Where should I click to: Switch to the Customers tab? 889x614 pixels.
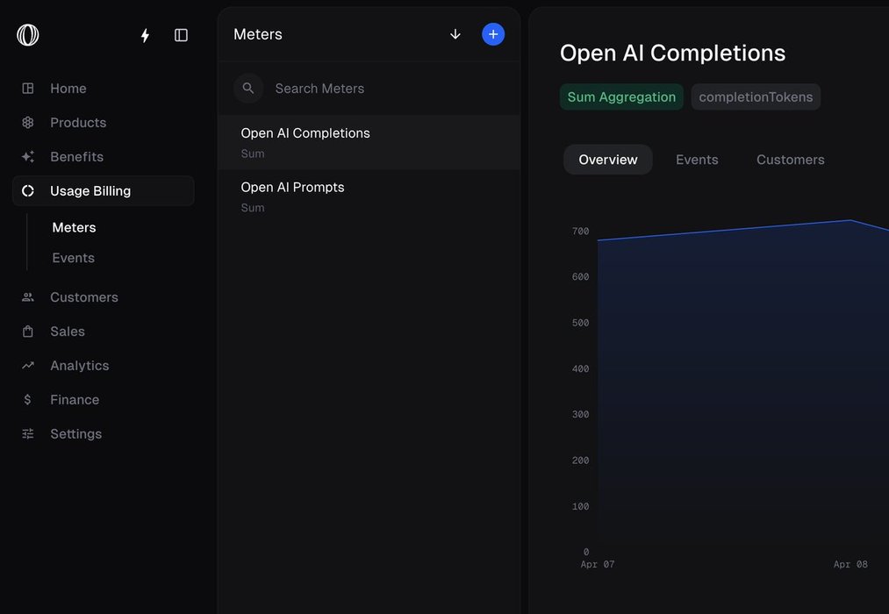click(790, 160)
